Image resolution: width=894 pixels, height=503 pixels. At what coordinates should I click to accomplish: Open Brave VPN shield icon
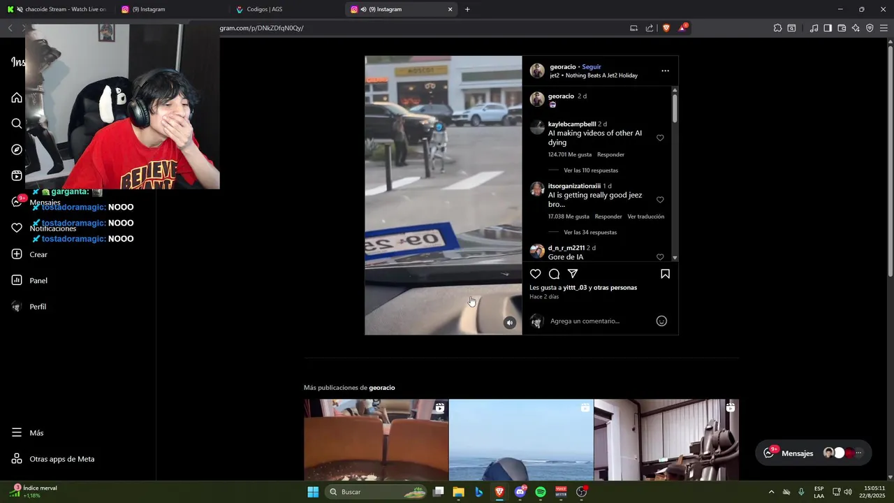click(870, 28)
